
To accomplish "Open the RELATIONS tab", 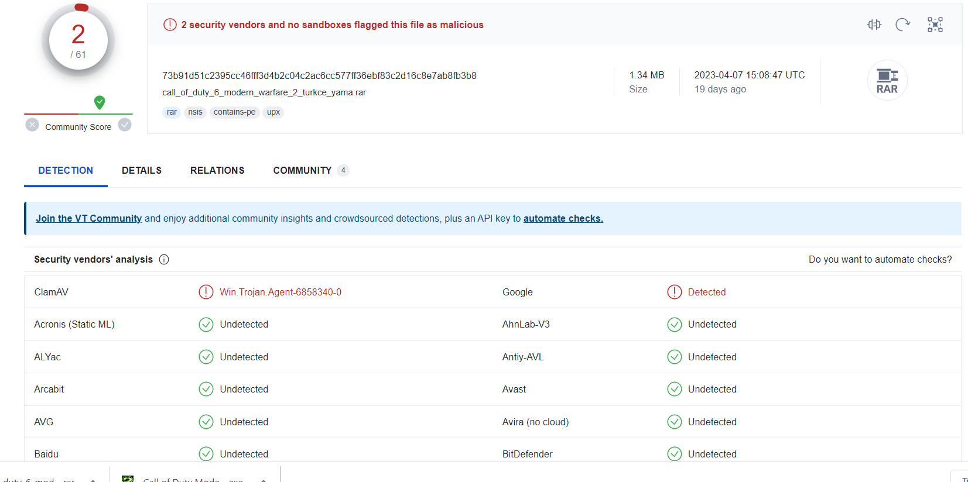I will tap(217, 171).
